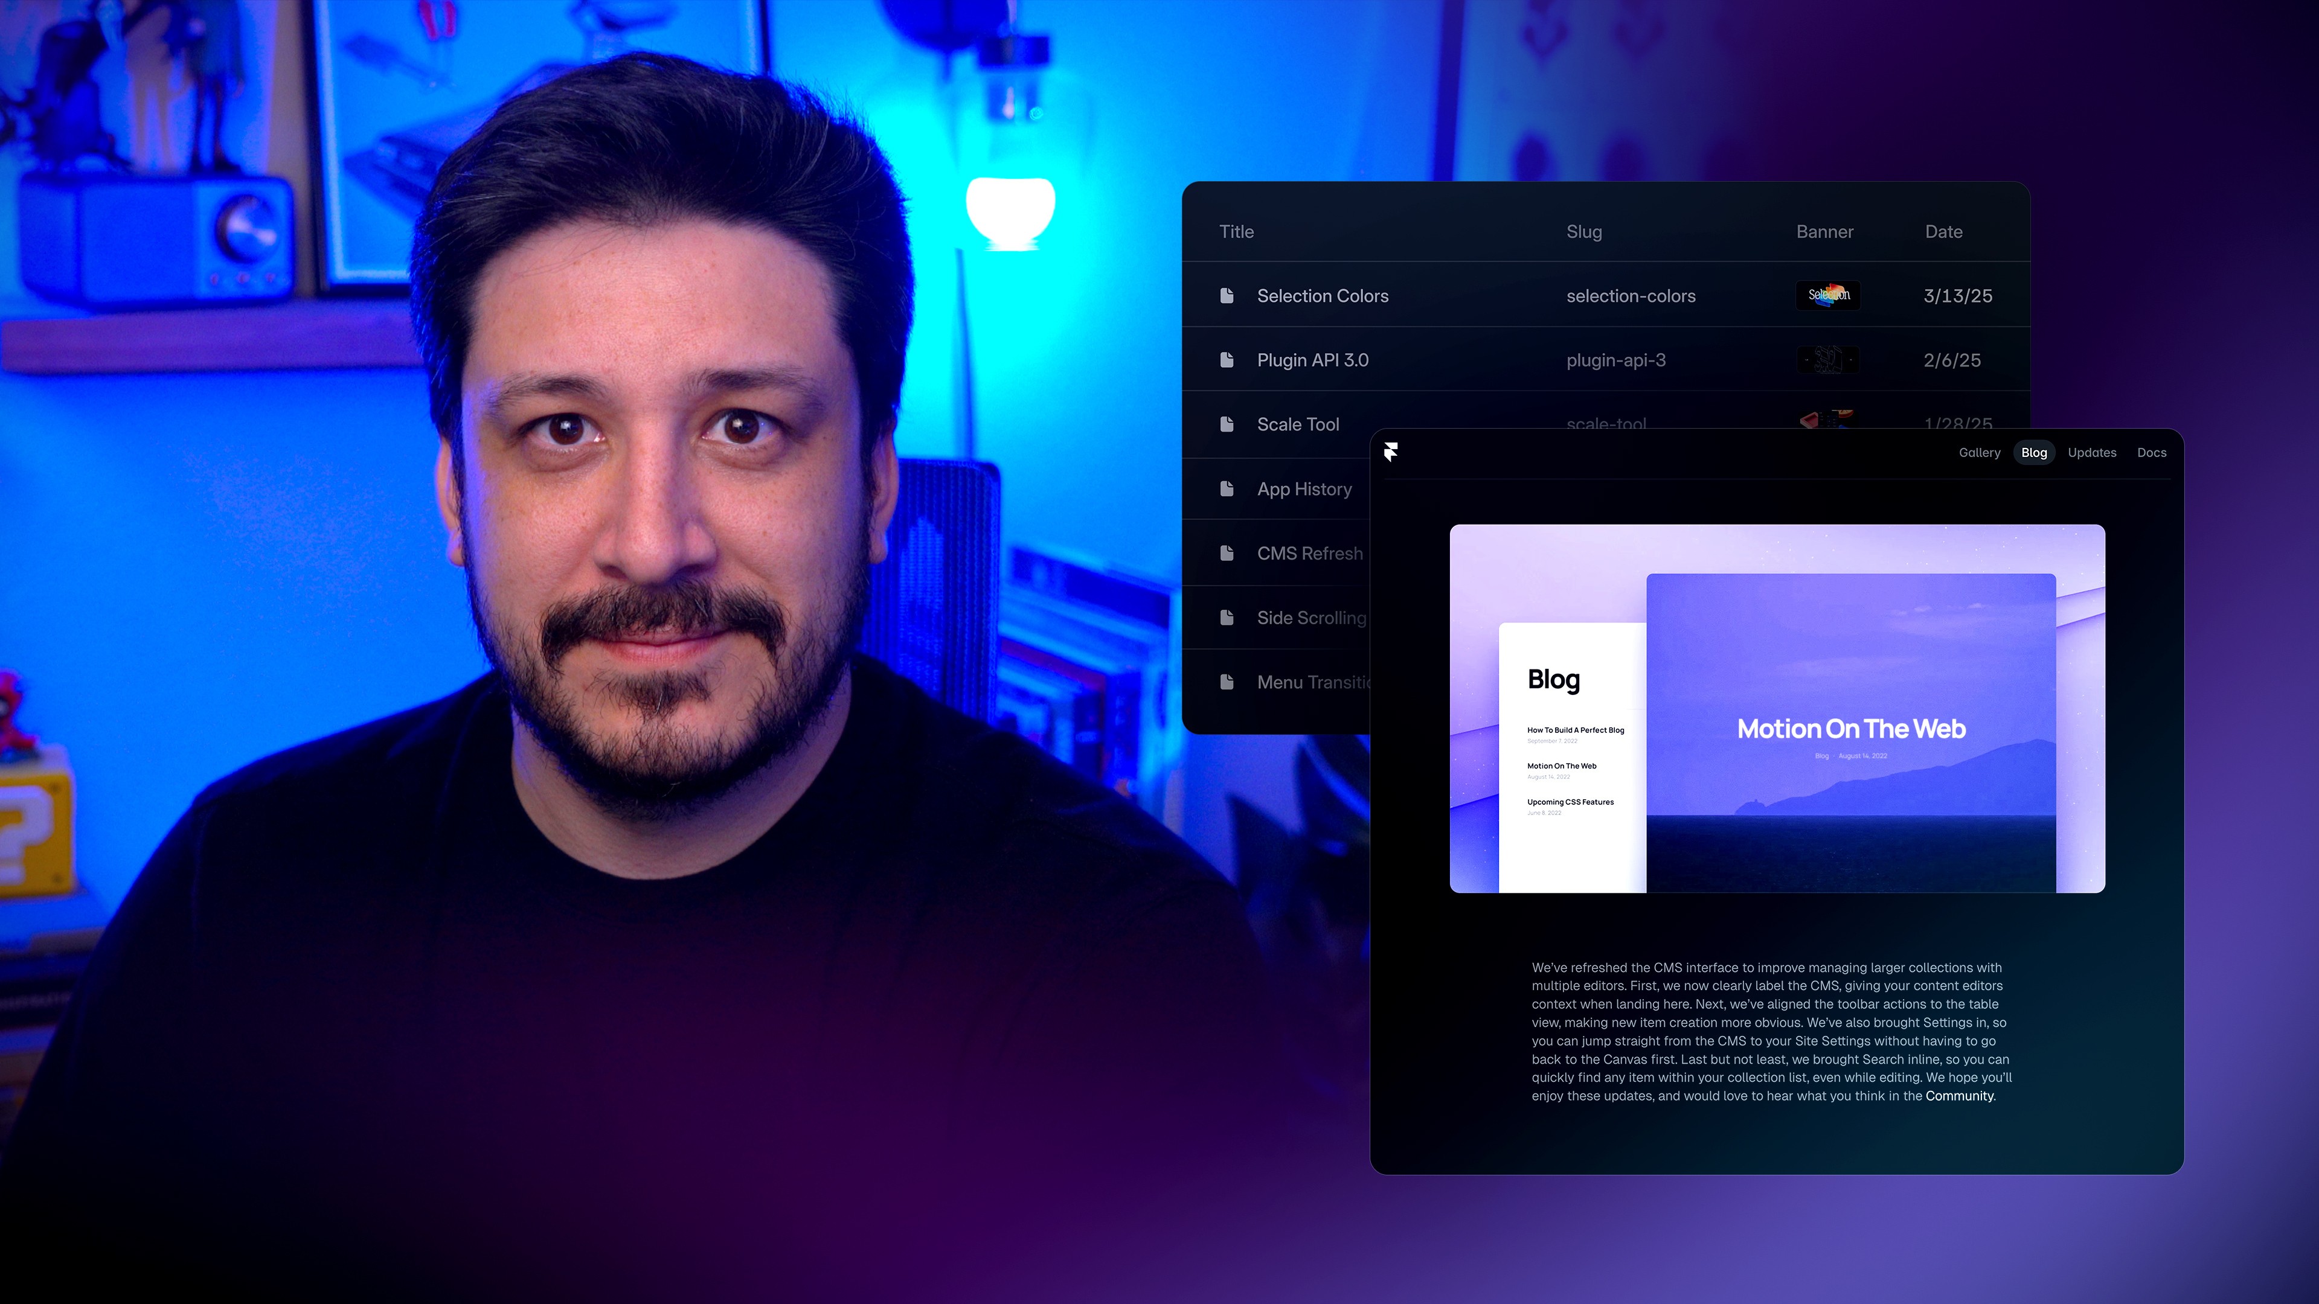Click the page icon beside App History

tap(1226, 488)
